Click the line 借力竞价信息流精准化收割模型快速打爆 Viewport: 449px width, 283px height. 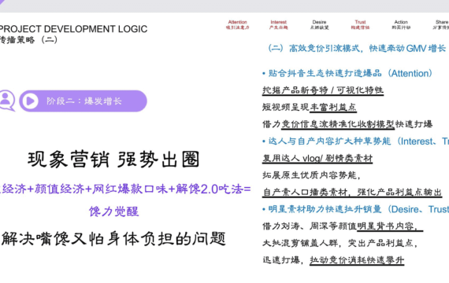[347, 124]
